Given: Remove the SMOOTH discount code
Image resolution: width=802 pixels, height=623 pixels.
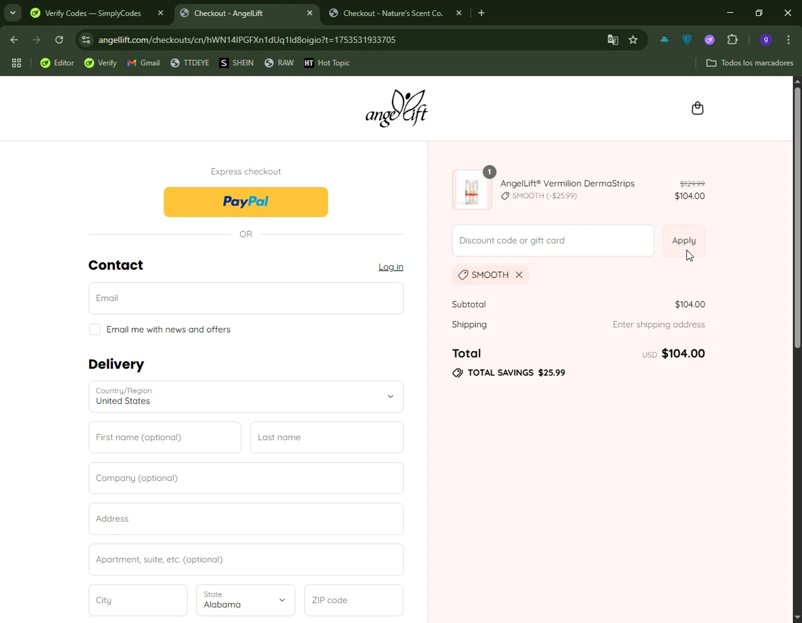Looking at the screenshot, I should coord(519,275).
